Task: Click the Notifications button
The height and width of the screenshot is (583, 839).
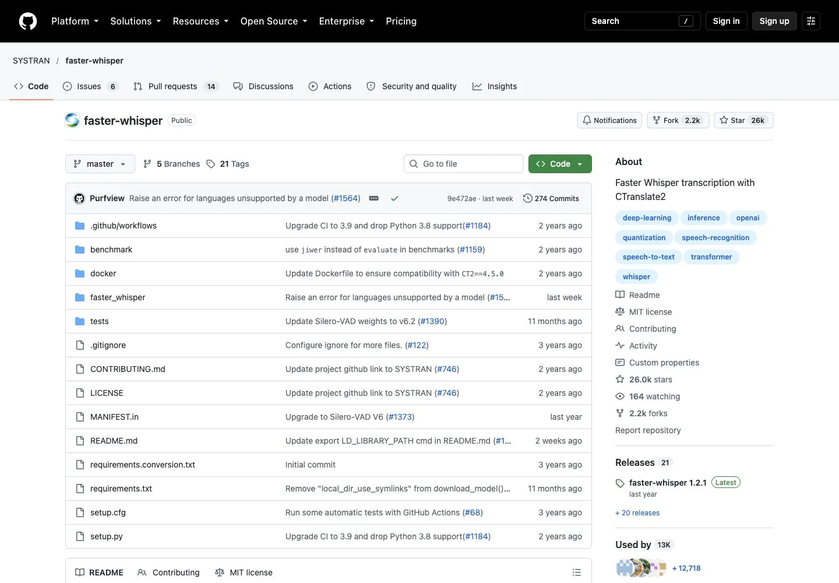Action: (609, 120)
